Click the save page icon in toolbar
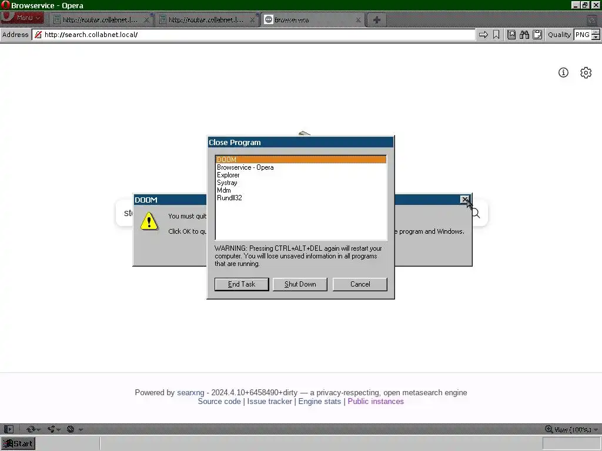Image resolution: width=602 pixels, height=451 pixels. [511, 35]
